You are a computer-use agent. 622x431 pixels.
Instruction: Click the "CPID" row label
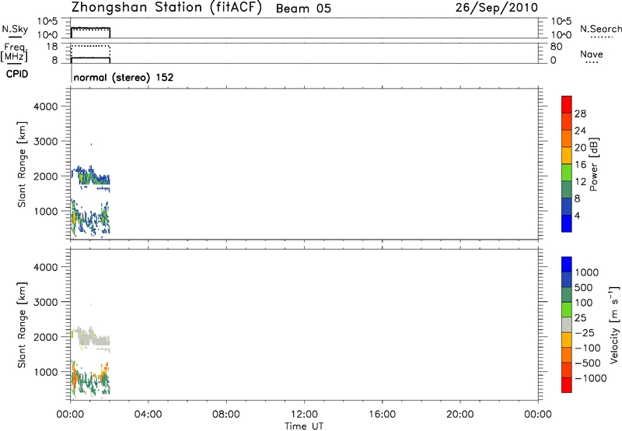point(16,74)
